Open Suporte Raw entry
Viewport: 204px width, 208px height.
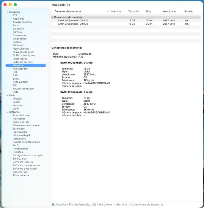pyautogui.click(x=20, y=172)
